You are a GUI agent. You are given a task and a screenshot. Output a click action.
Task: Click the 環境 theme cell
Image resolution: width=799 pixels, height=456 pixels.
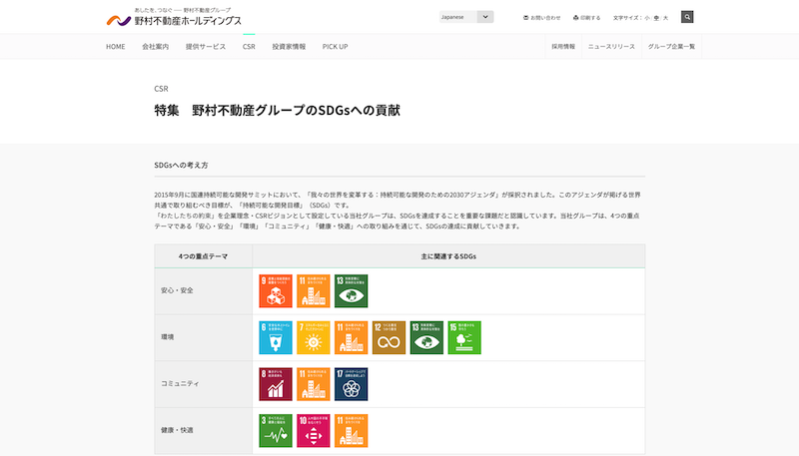coord(204,337)
